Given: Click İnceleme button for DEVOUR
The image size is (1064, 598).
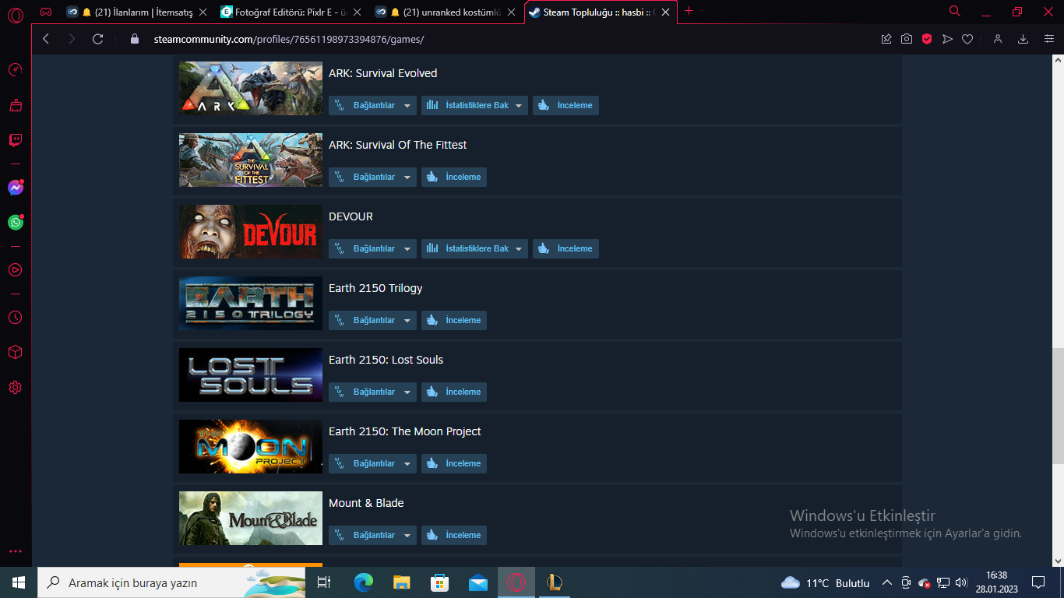Looking at the screenshot, I should tap(565, 248).
